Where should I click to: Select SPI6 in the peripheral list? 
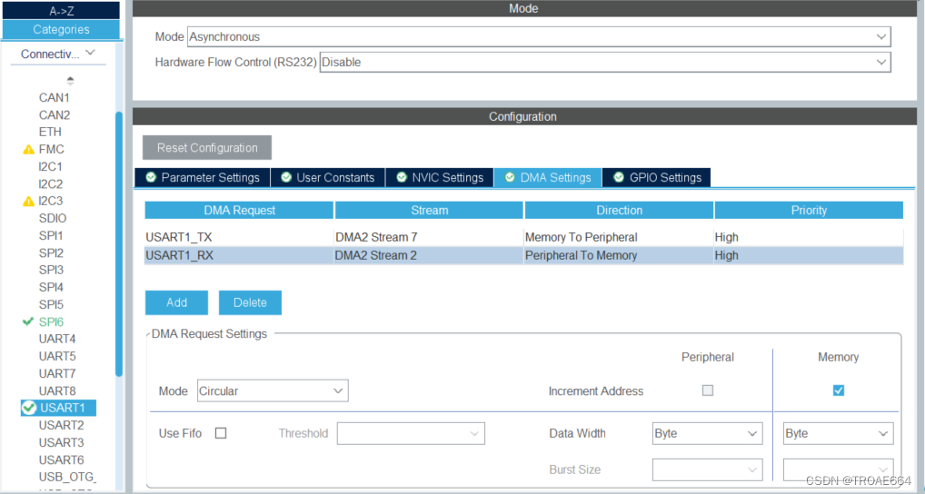(x=51, y=321)
